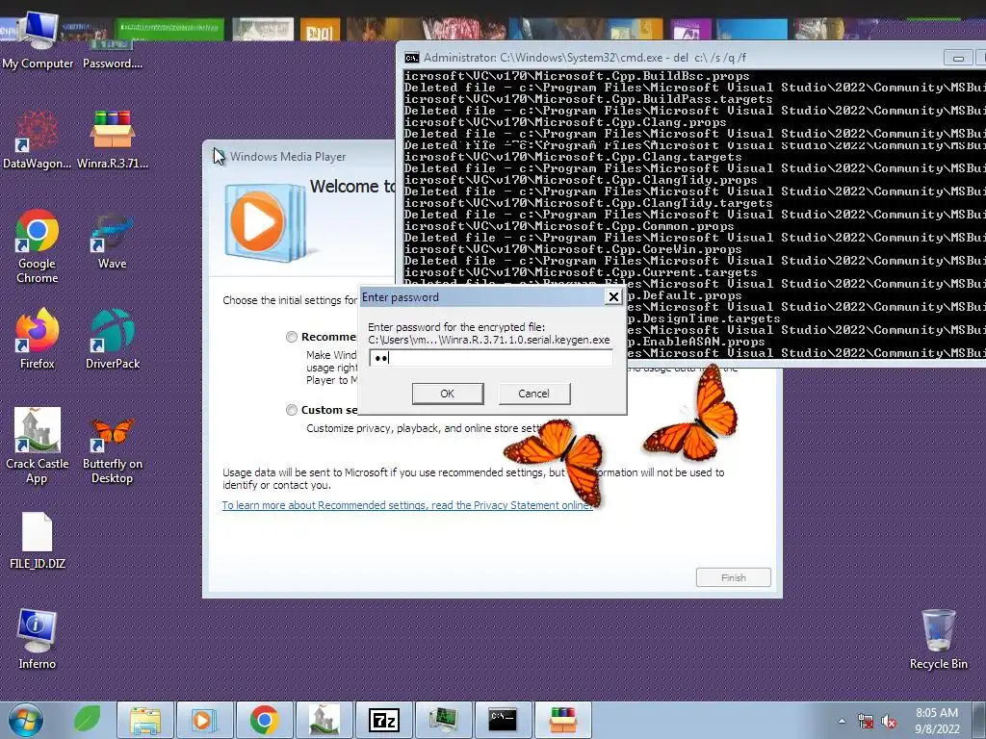The height and width of the screenshot is (739, 986).
Task: Click the Windows Media Player title bar
Action: coord(299,157)
